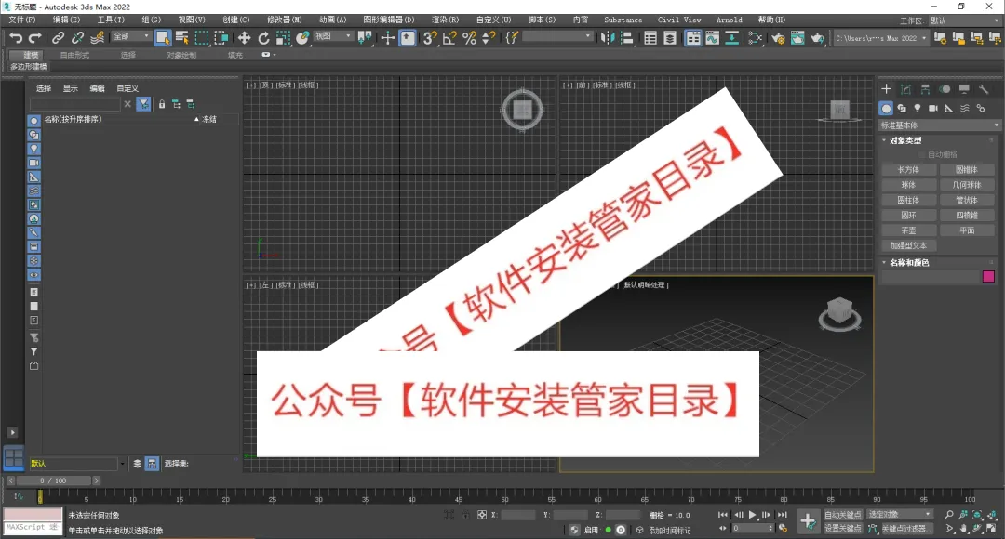Viewport: 1005px width, 539px height.
Task: Select the Select and Scale tool
Action: [283, 38]
